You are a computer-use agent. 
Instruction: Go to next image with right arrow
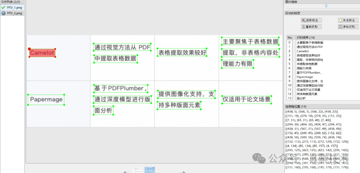183,172
